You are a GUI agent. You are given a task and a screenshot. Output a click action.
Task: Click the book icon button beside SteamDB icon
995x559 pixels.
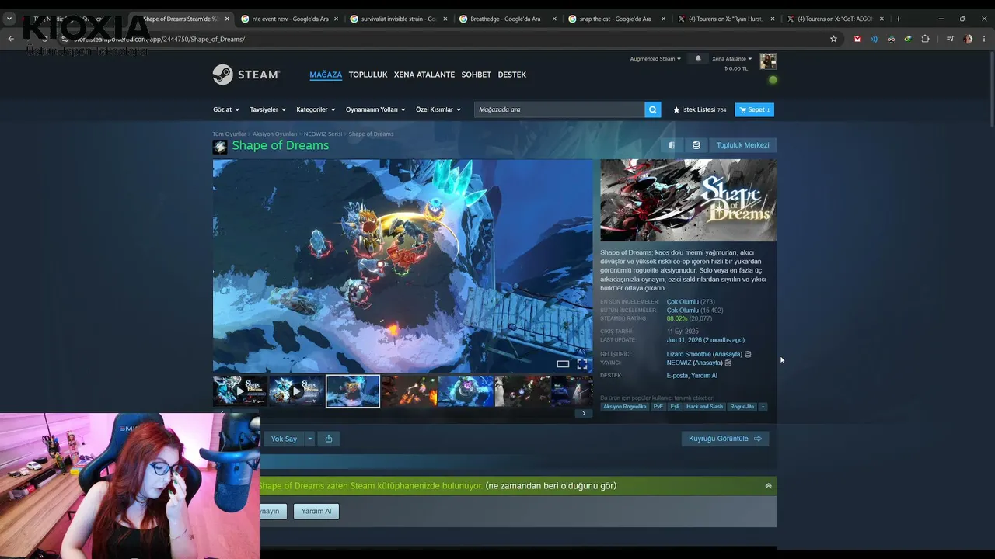pos(672,145)
